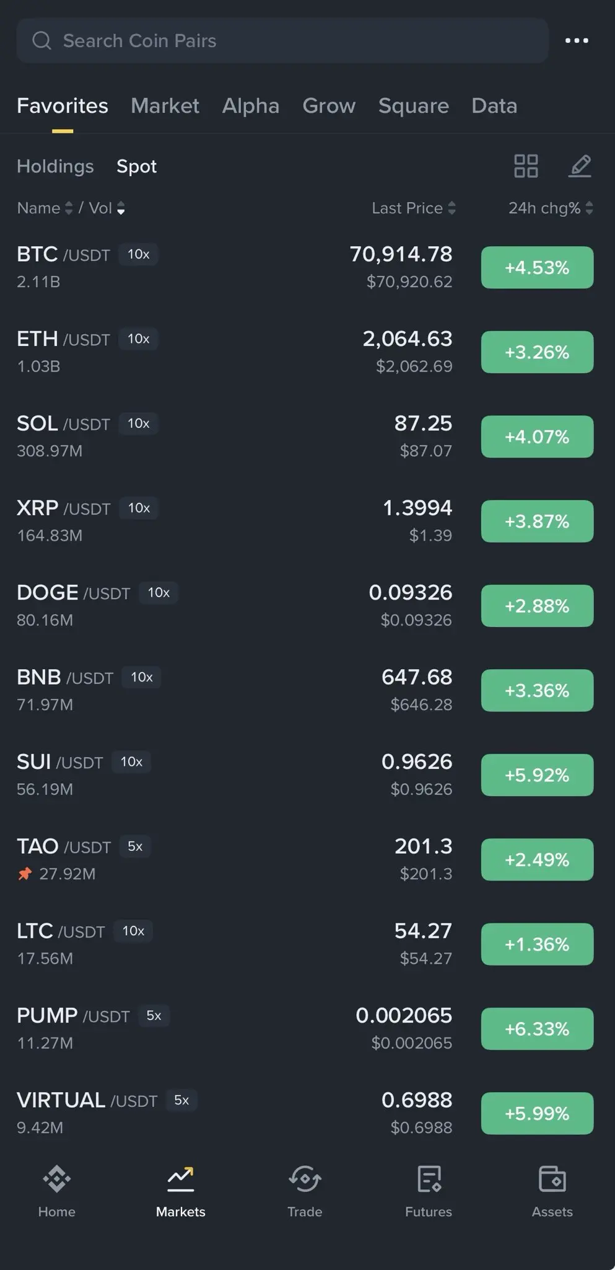Open the three-dot more options menu
This screenshot has width=615, height=1270.
click(x=577, y=41)
